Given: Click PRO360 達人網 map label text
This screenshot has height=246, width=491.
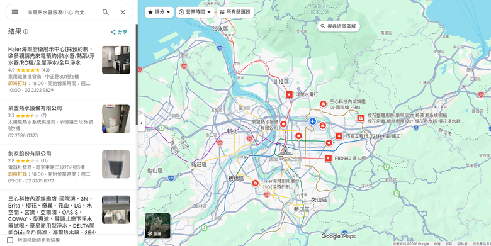Looking at the screenshot, I should point(350,159).
